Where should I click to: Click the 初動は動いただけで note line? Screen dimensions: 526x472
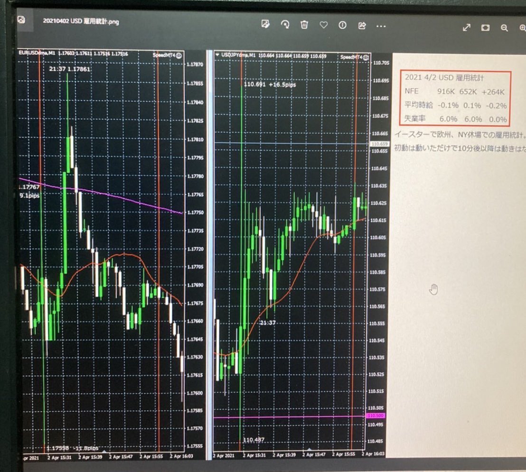coord(460,148)
